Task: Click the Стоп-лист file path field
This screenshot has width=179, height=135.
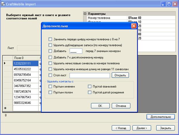Action: pos(90,75)
